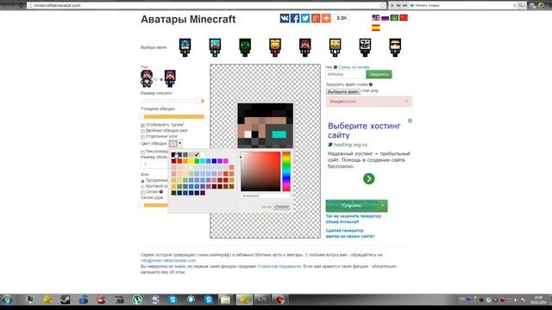Pick the yellow swatch in palette

point(191,161)
